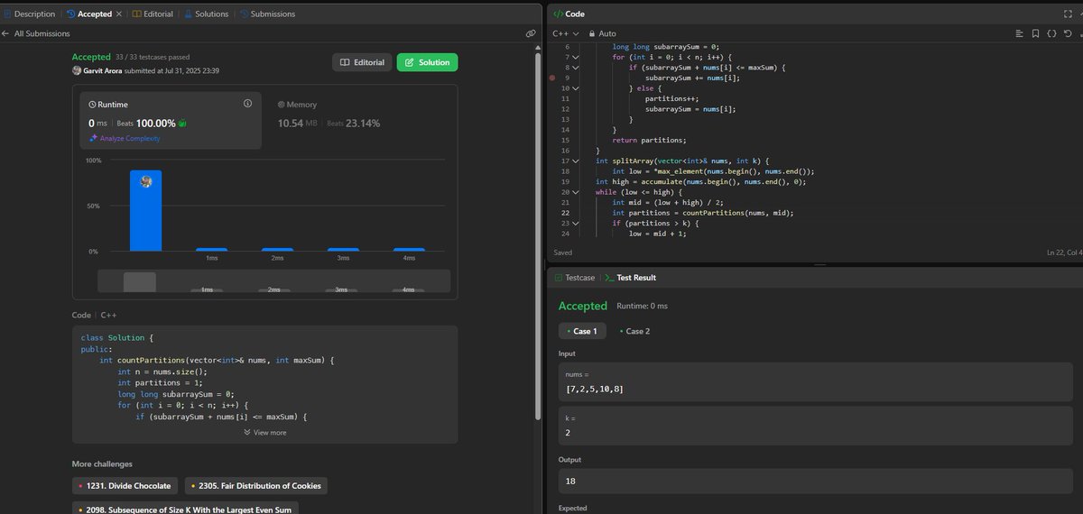Click the format code icon
Image resolution: width=1083 pixels, height=514 pixels.
pyautogui.click(x=1019, y=33)
